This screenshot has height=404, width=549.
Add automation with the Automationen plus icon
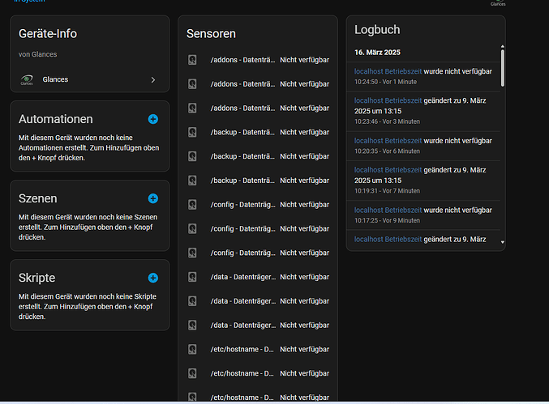(153, 119)
